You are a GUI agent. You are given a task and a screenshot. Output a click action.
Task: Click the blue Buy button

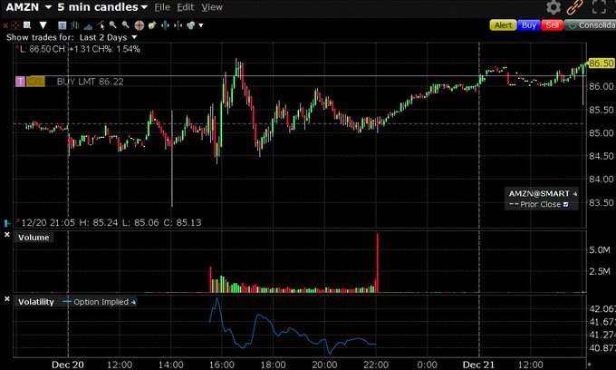(529, 25)
